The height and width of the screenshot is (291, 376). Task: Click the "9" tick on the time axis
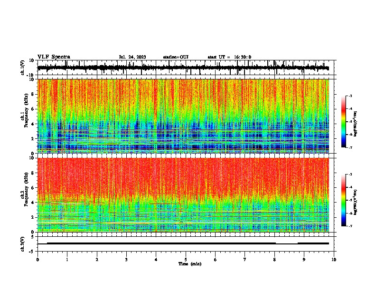tap(304, 260)
